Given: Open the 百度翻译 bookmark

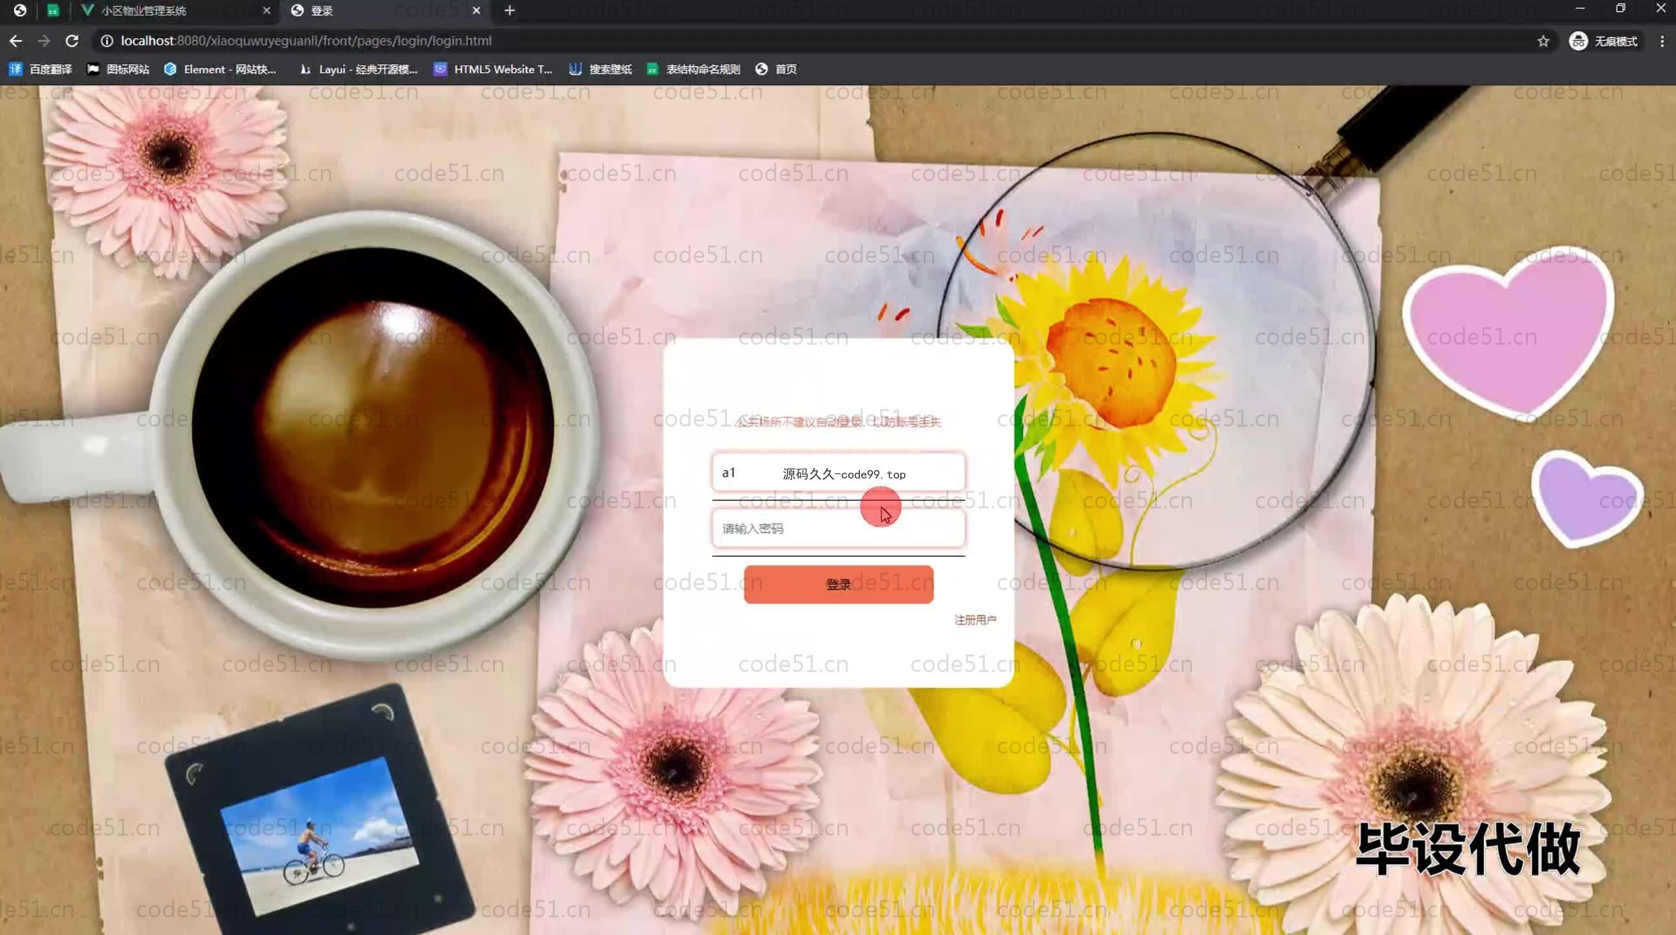Looking at the screenshot, I should [x=40, y=69].
